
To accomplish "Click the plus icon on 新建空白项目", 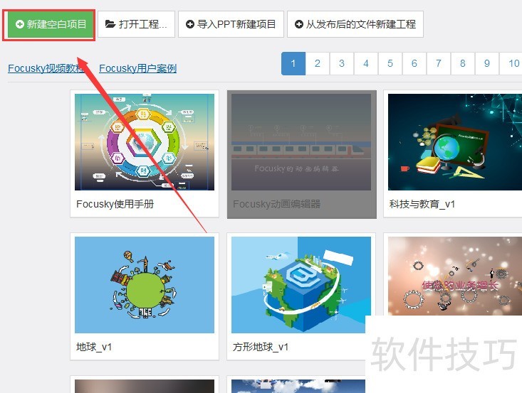I will (x=20, y=24).
